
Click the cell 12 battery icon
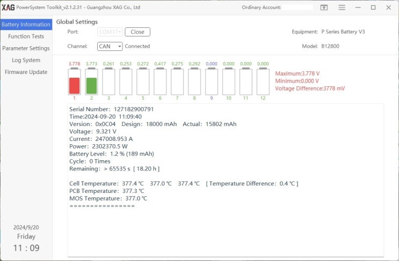point(263,82)
